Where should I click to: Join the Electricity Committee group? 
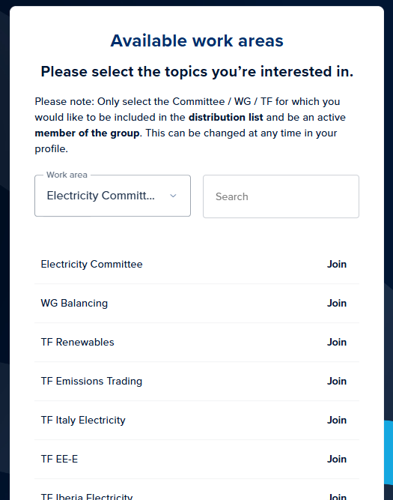point(337,265)
